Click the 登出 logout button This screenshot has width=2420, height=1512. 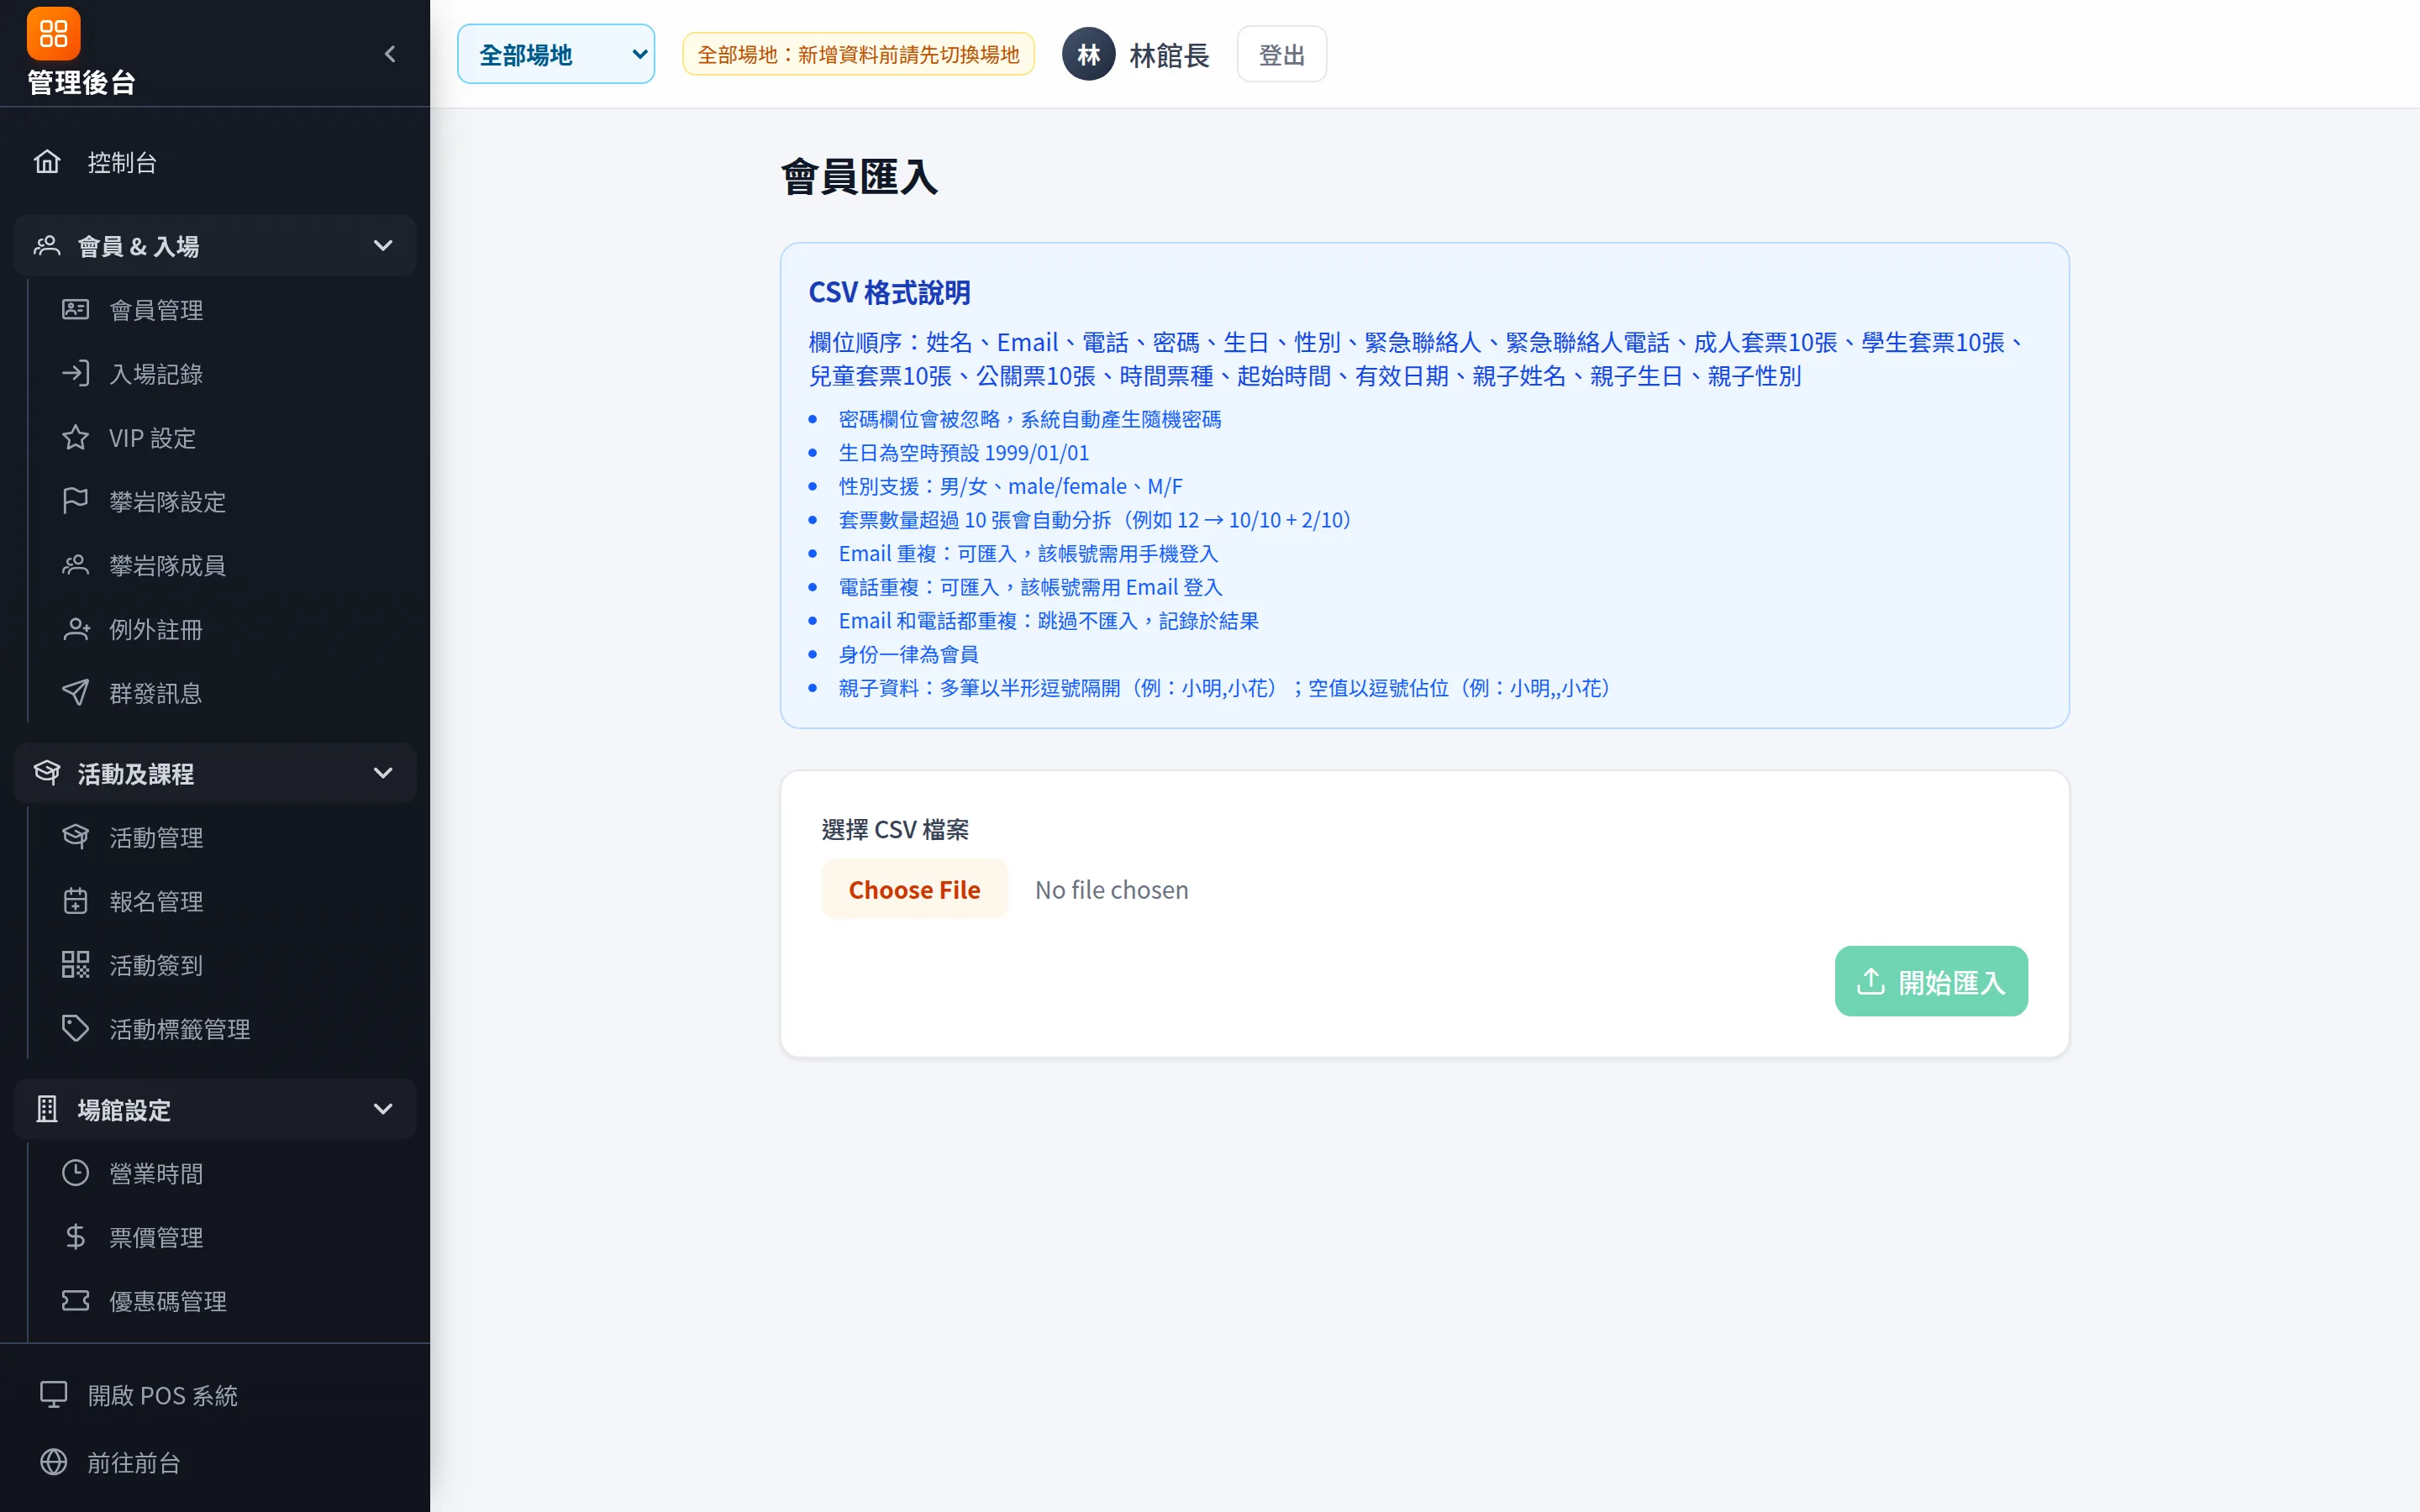1282,54
